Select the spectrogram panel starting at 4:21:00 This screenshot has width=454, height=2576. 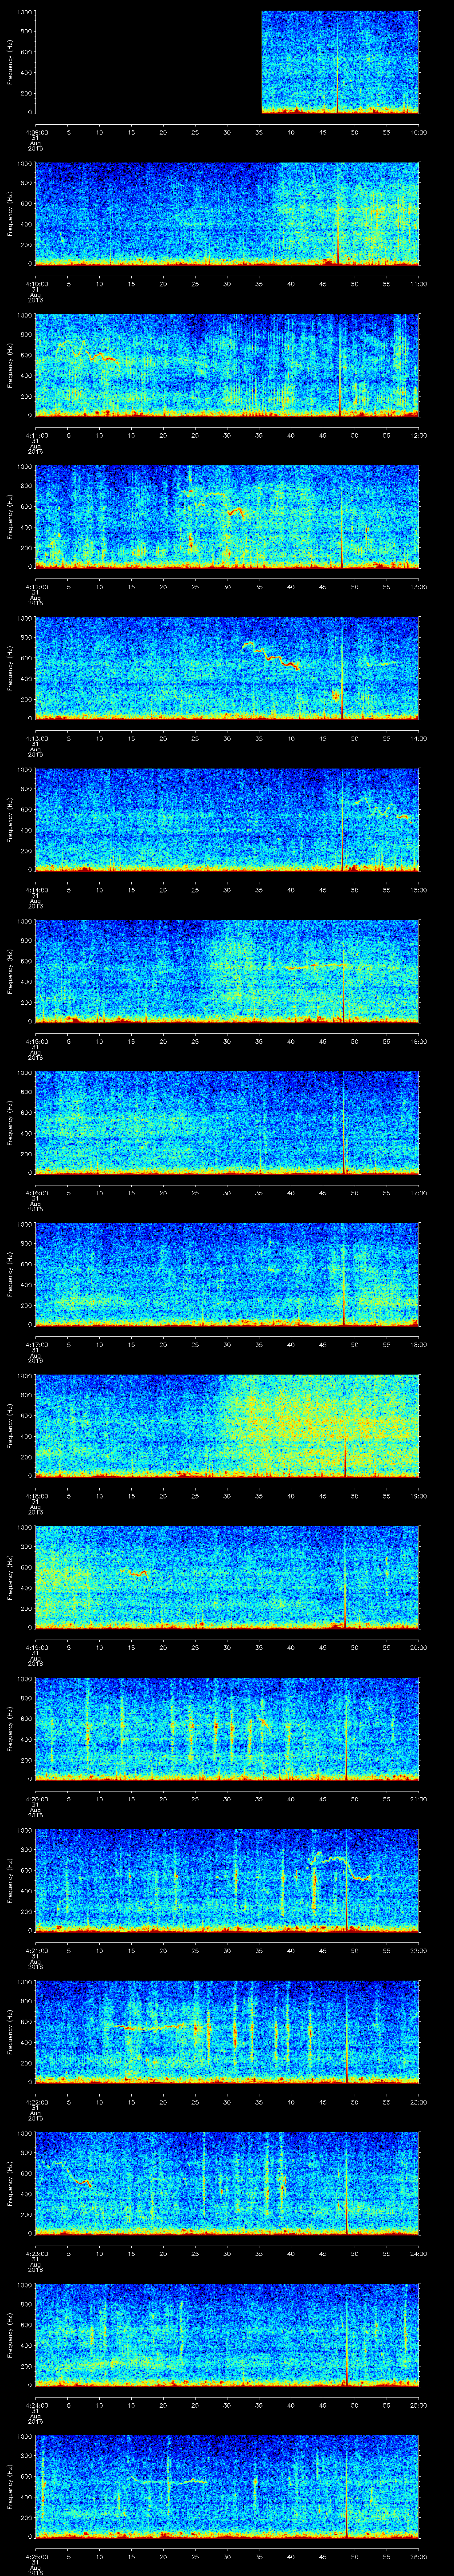(x=227, y=1880)
